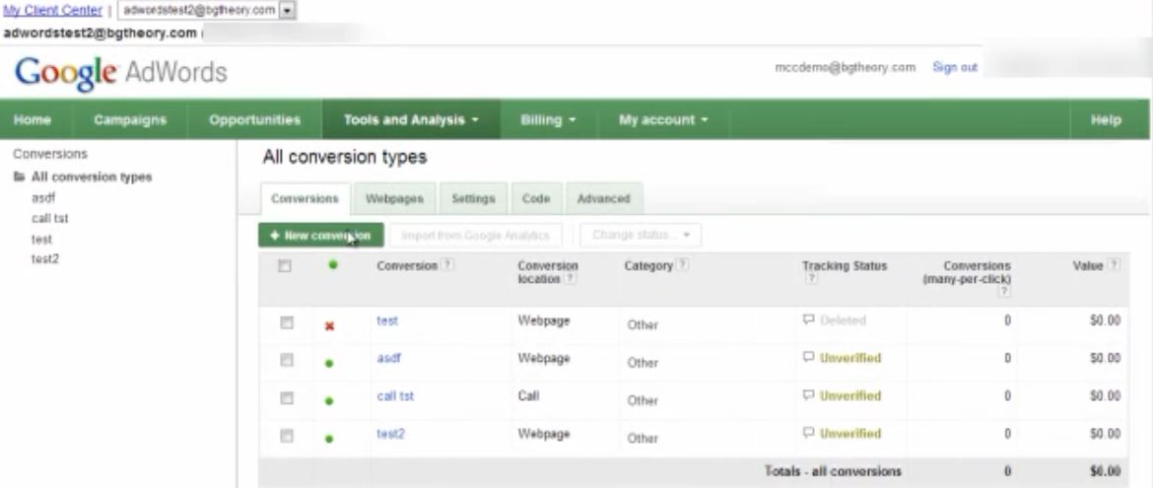
Task: Click speech bubble icon in call tst row
Action: 809,395
